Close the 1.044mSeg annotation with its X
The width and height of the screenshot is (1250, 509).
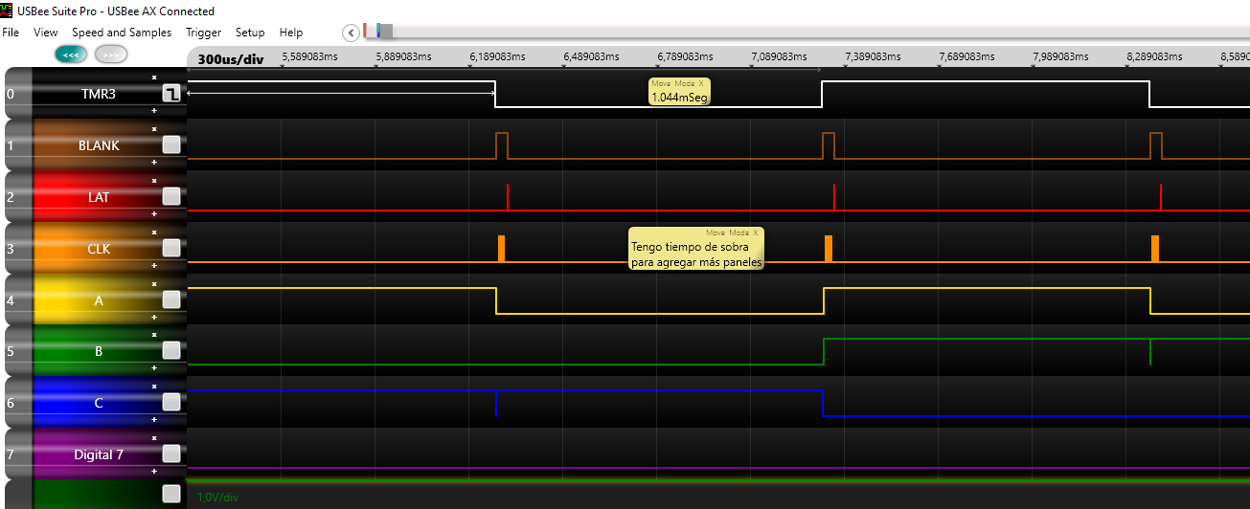pyautogui.click(x=700, y=83)
